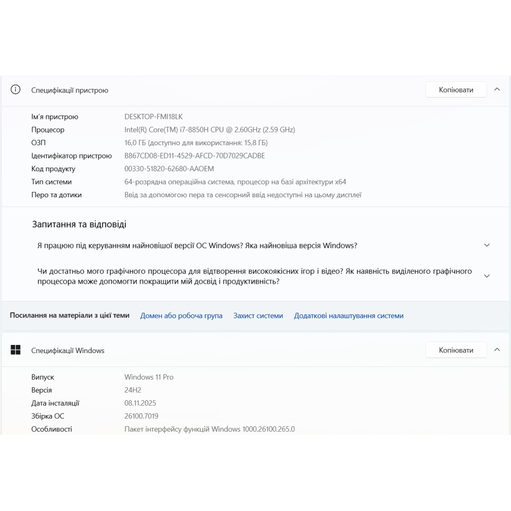Copy device specifications with Копіювати button
The width and height of the screenshot is (511, 511).
(x=456, y=90)
